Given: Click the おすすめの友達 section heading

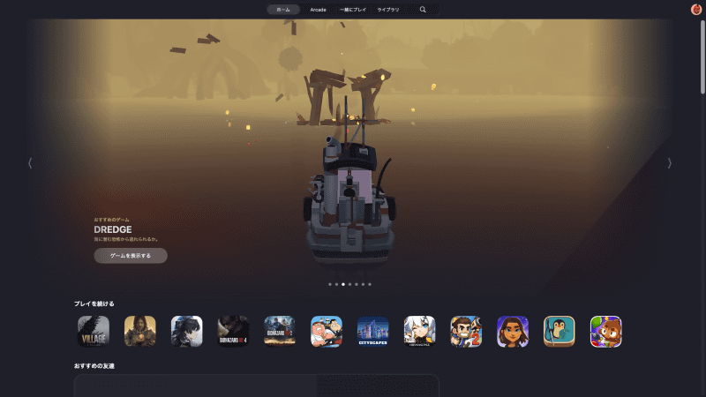Looking at the screenshot, I should click(x=94, y=366).
